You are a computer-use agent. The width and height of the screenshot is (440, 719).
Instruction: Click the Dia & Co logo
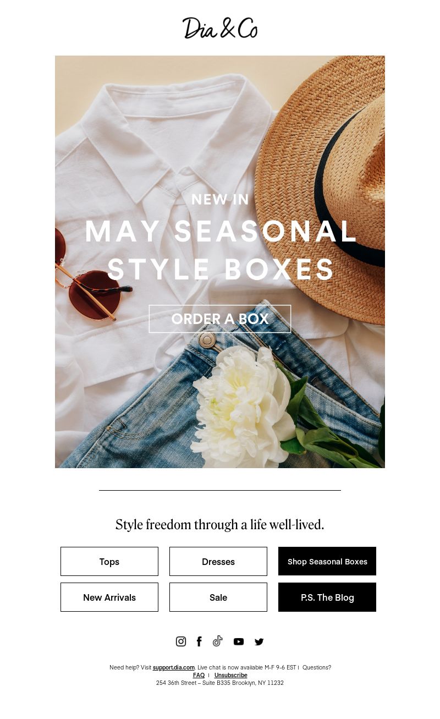(220, 28)
